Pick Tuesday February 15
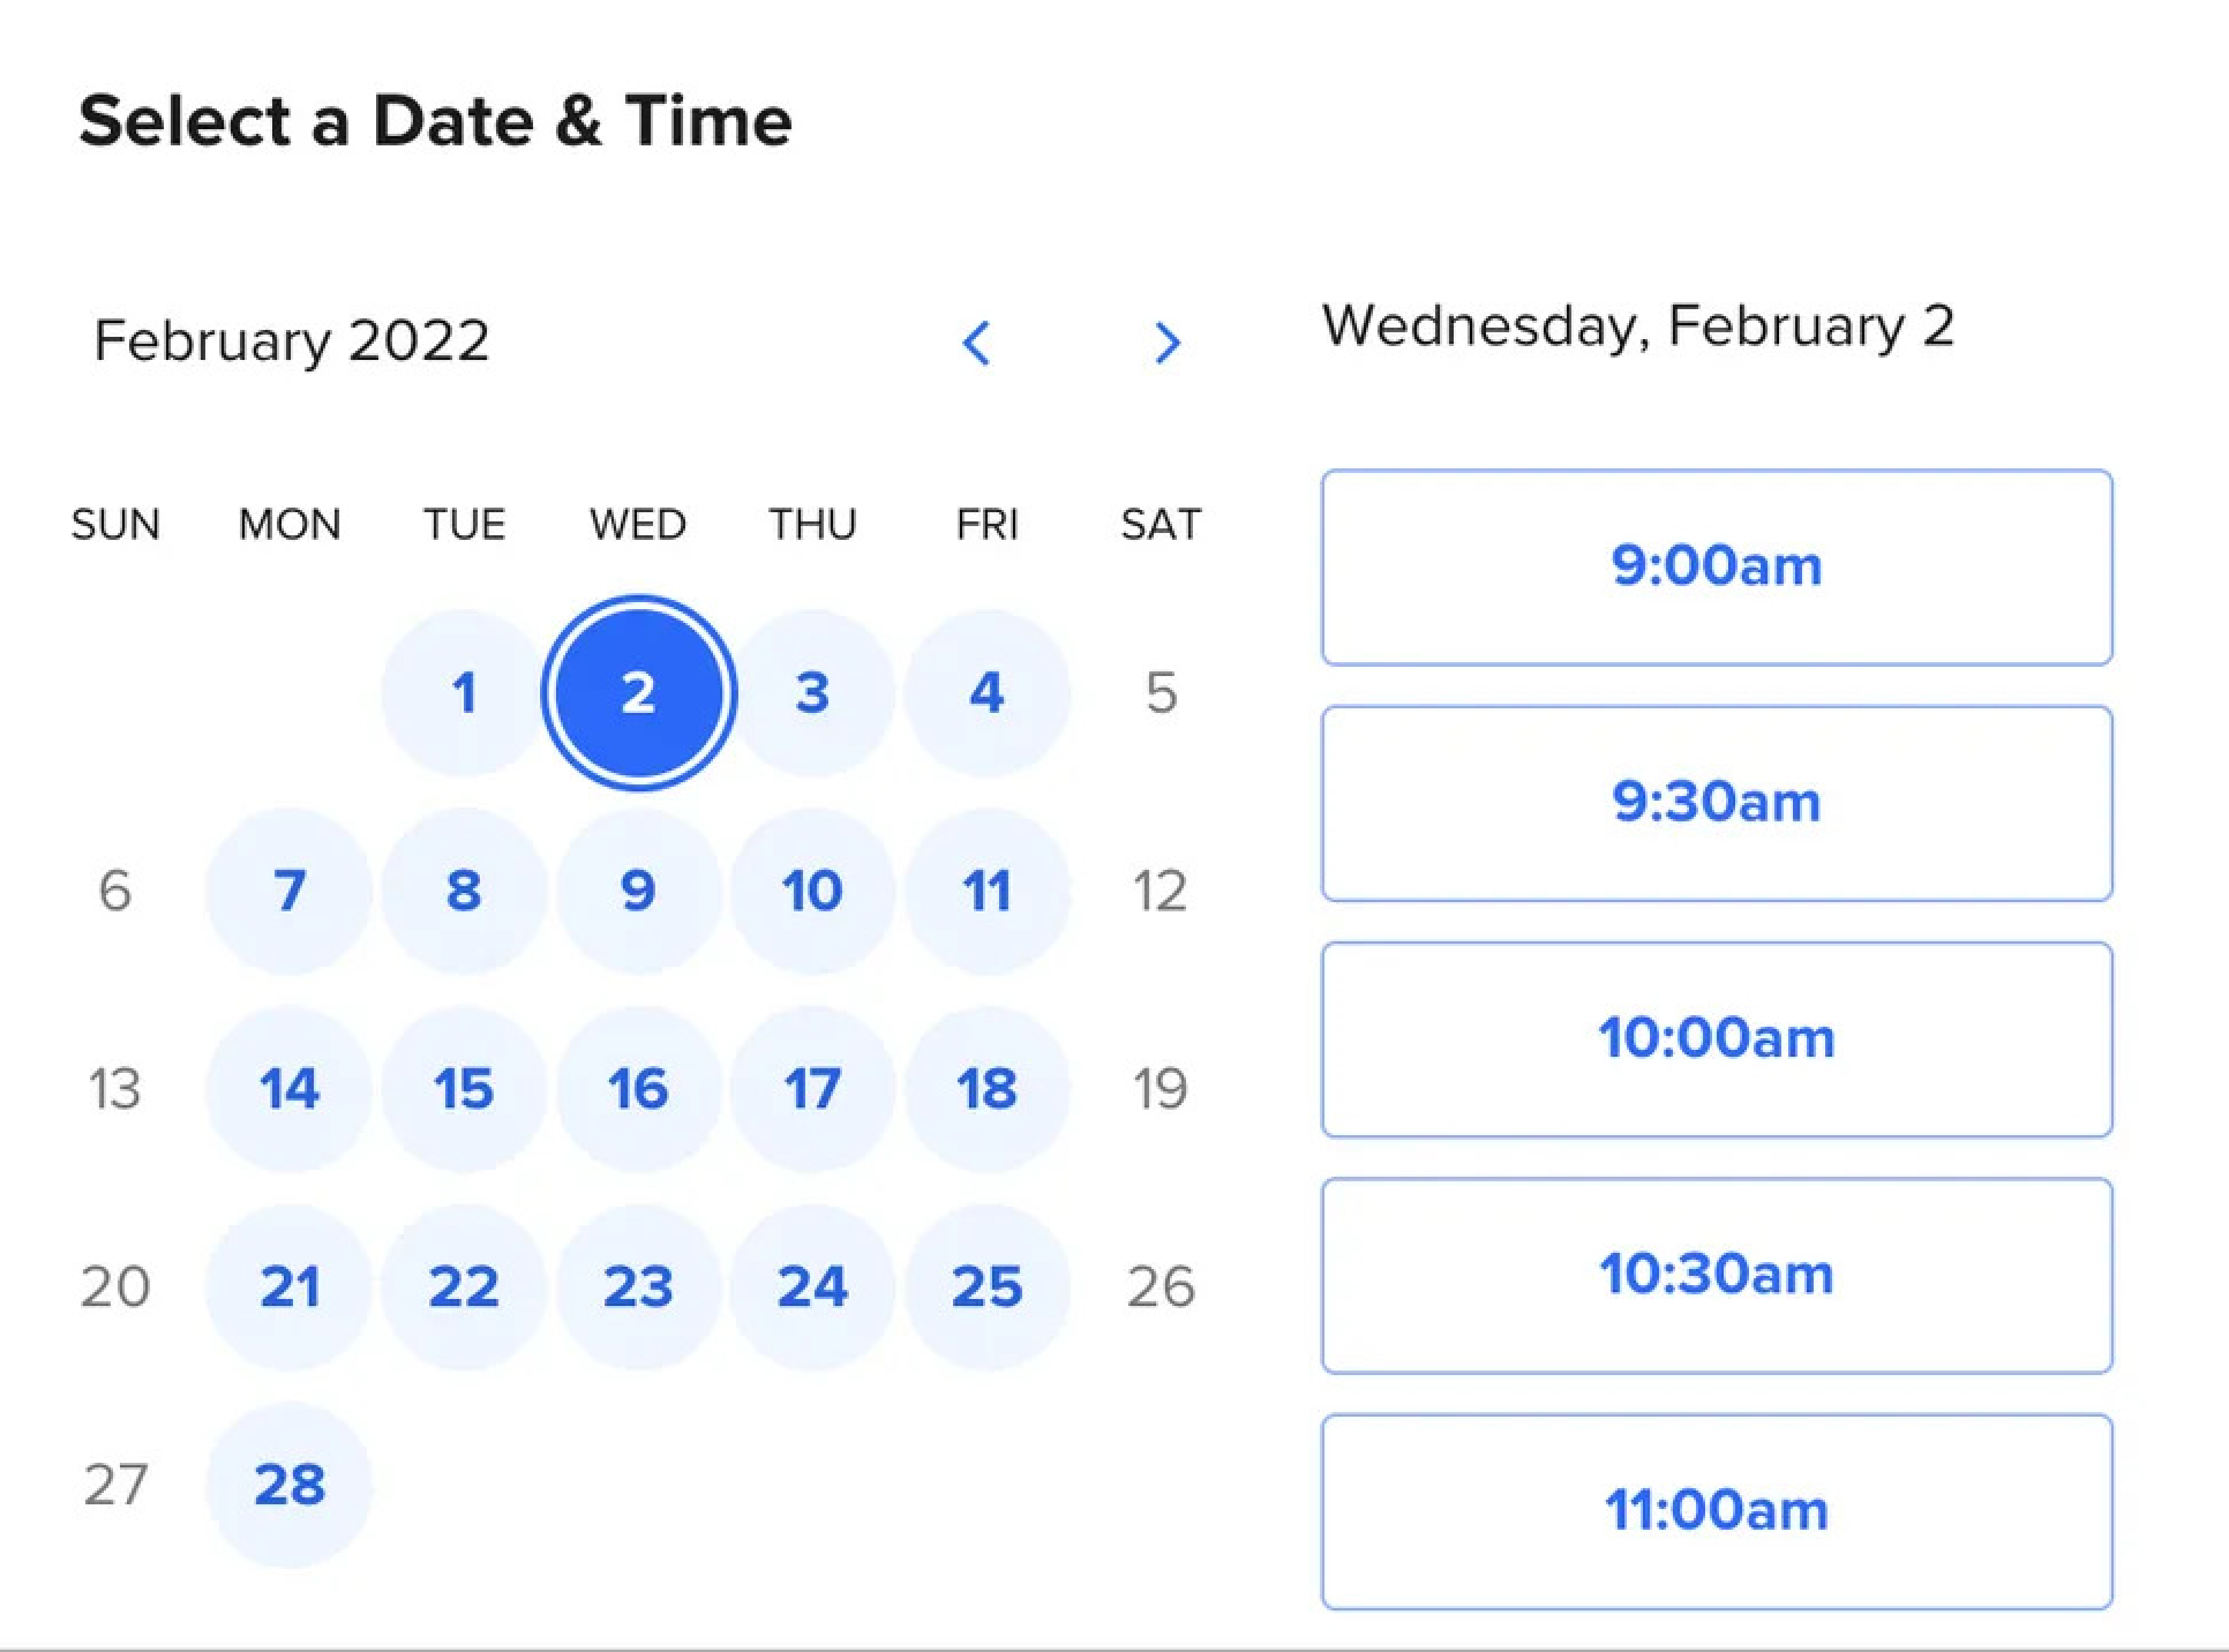This screenshot has width=2229, height=1652. (464, 1088)
